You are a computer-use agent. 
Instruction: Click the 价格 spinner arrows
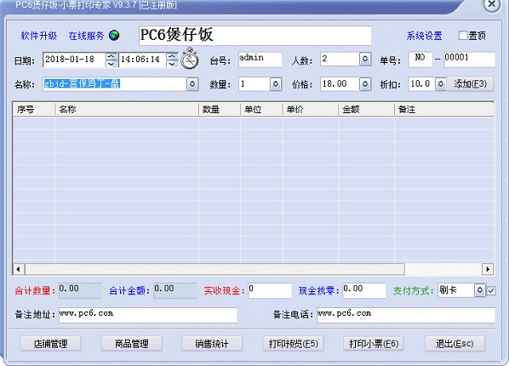(x=365, y=84)
